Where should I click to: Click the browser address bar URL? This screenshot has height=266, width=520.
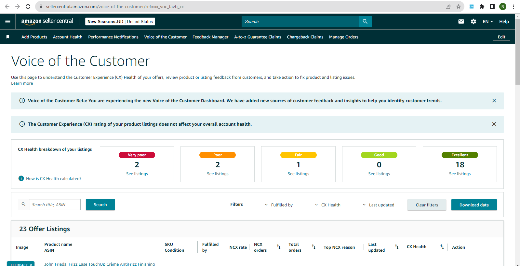[x=115, y=7]
